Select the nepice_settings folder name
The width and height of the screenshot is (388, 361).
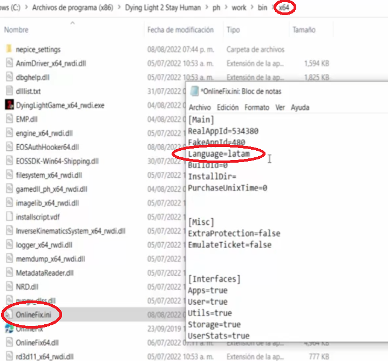(x=38, y=50)
